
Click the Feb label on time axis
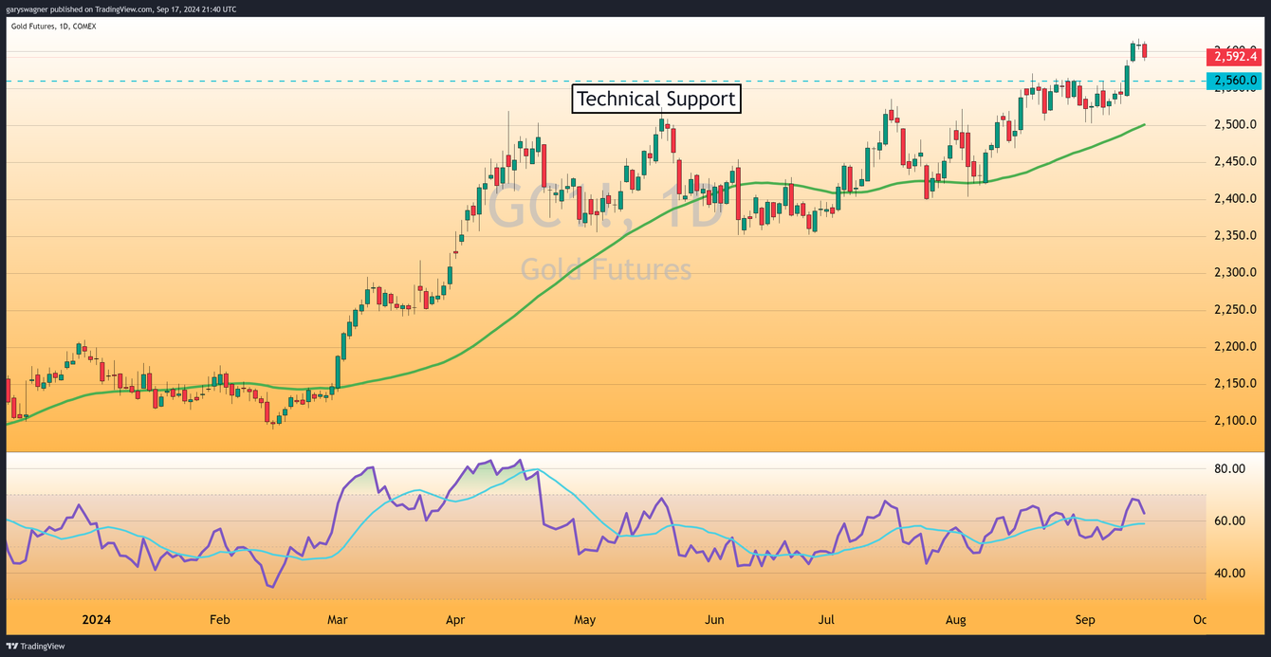coord(219,620)
